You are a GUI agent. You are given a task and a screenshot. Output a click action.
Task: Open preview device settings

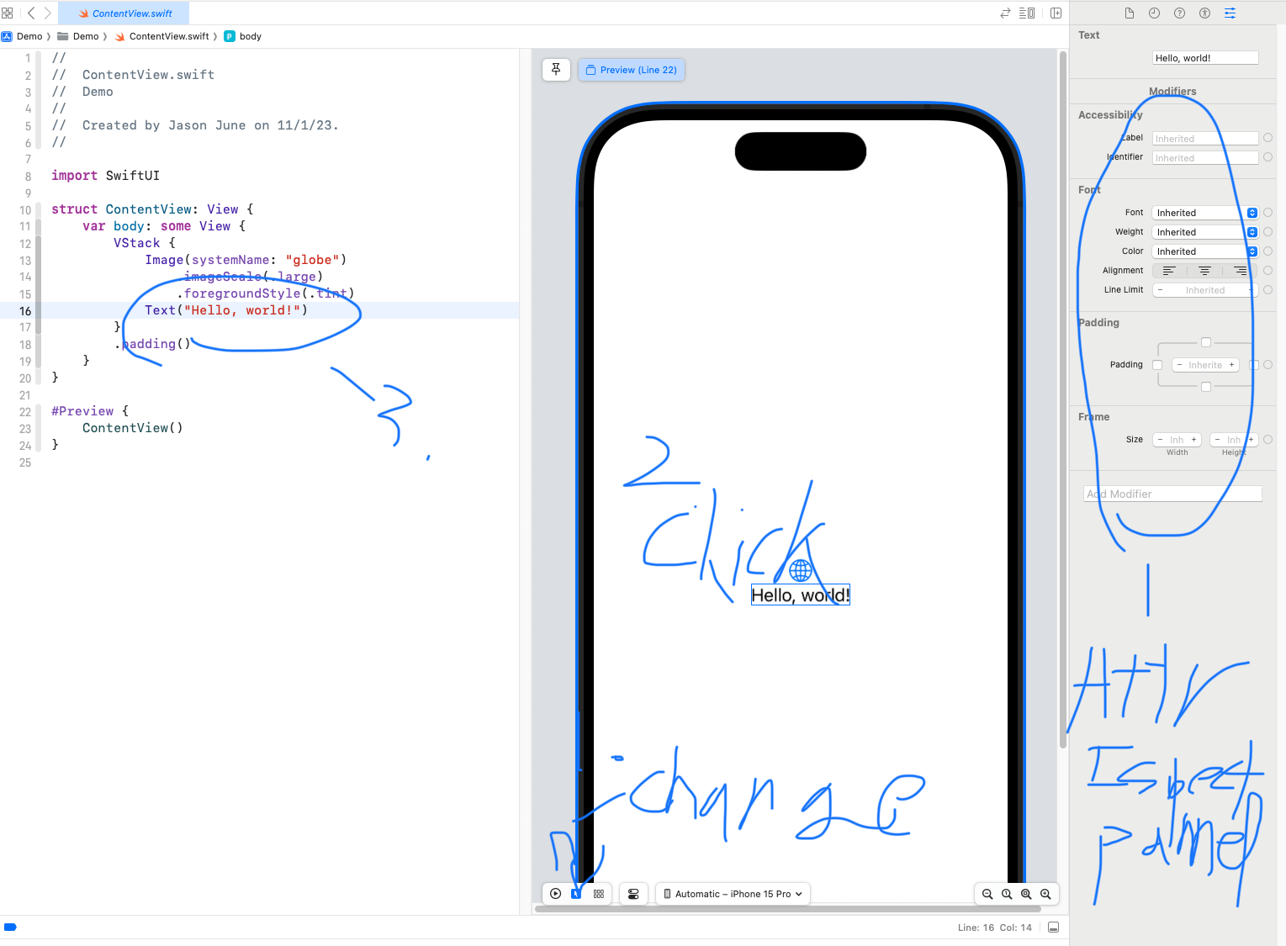click(x=633, y=893)
